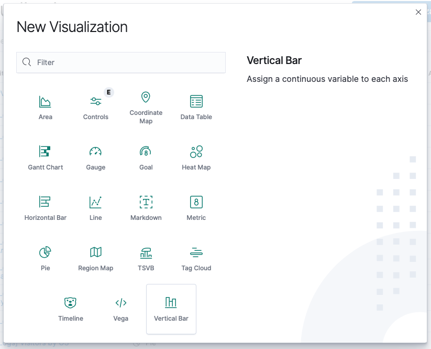The height and width of the screenshot is (349, 431).
Task: Select the Area chart visualization
Action: (x=46, y=107)
